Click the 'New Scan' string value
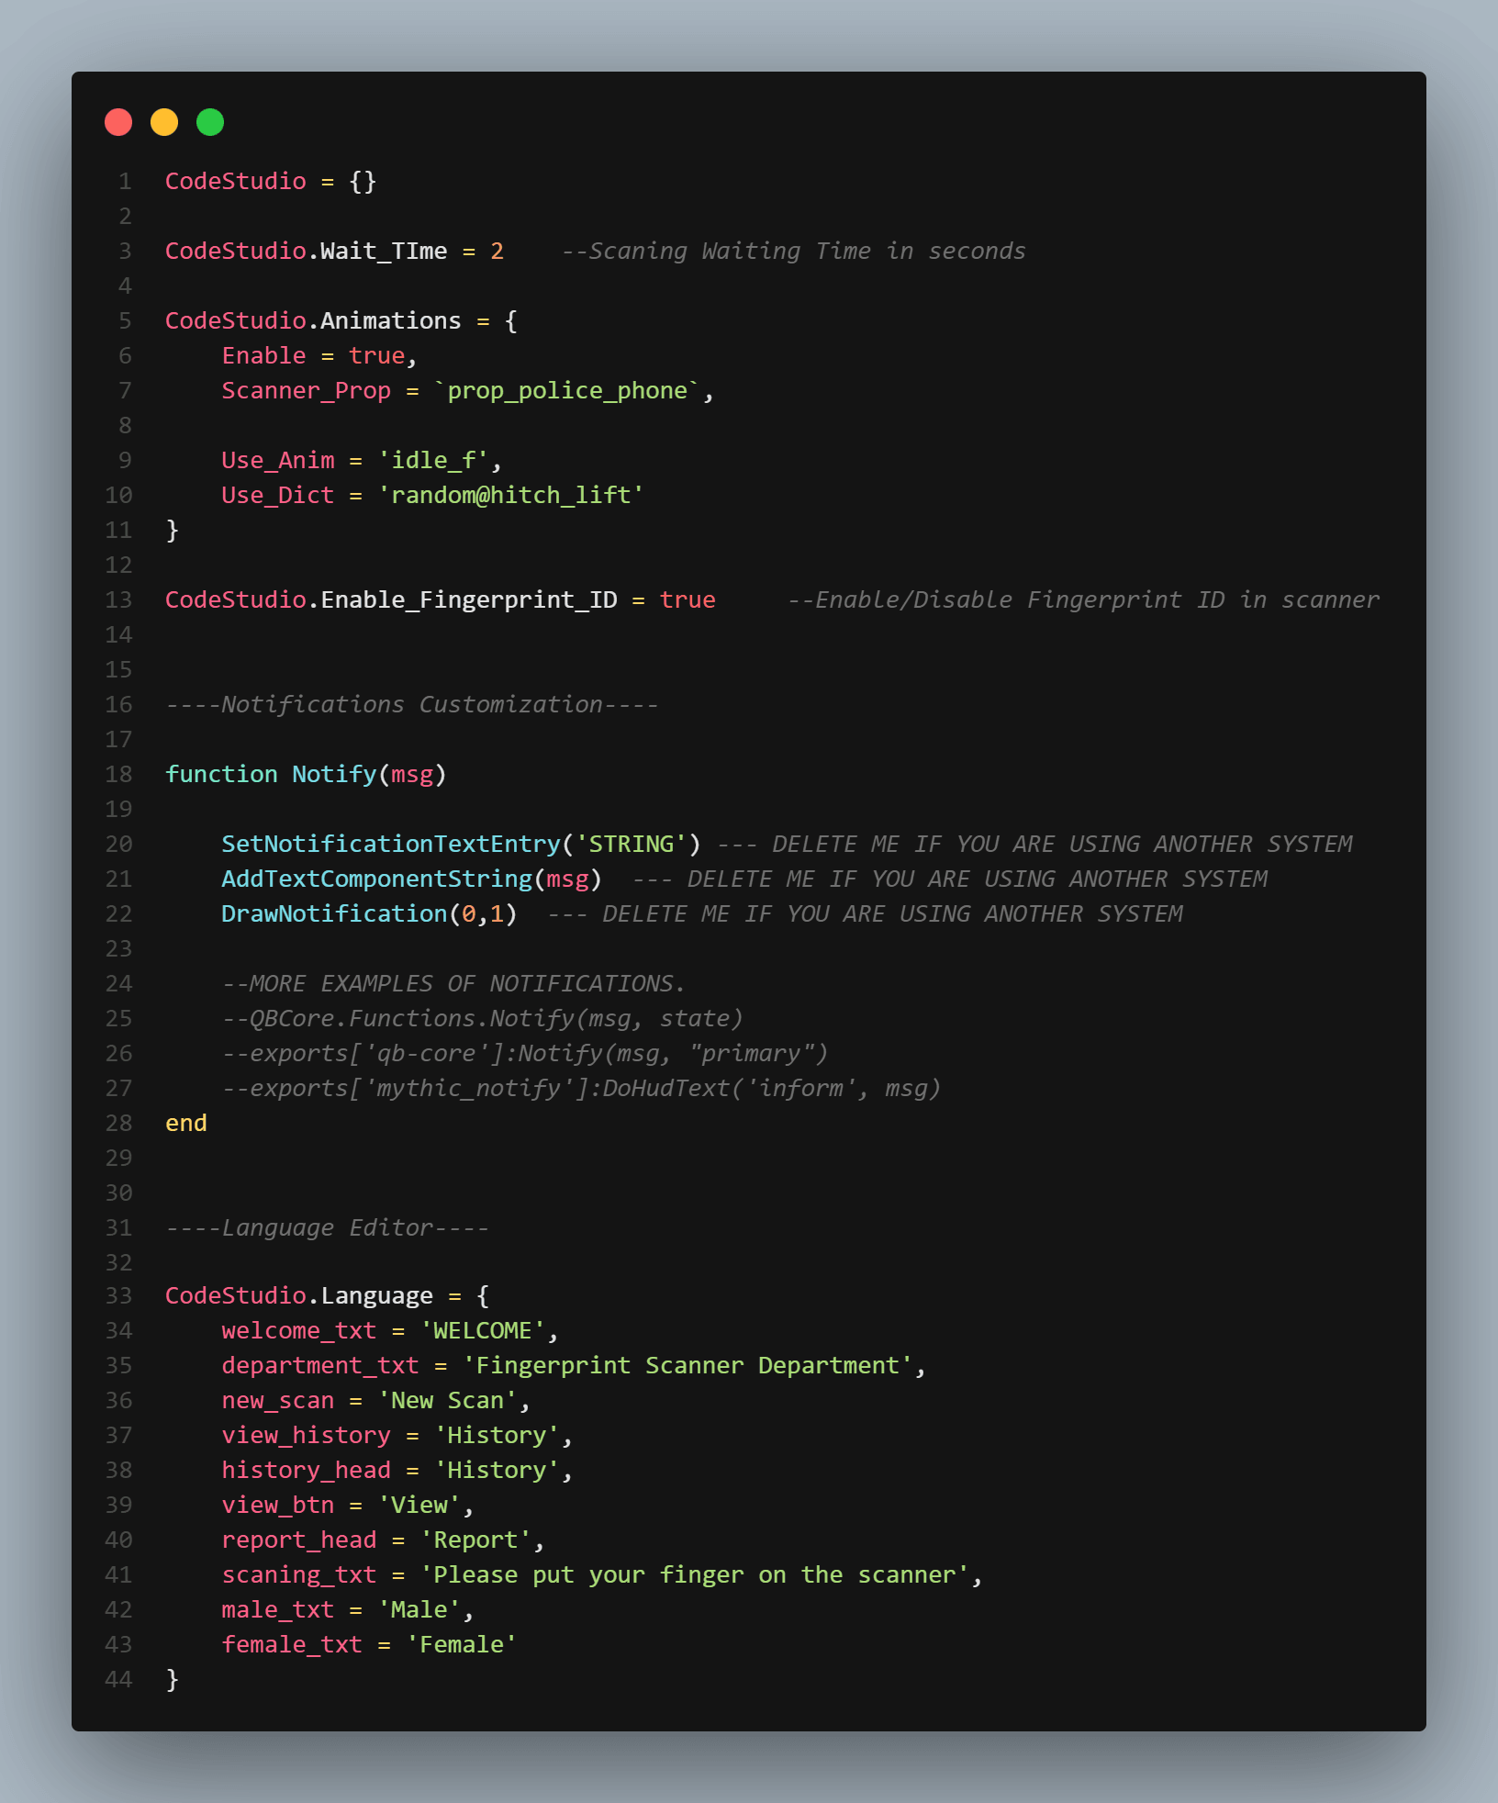Screen dimensions: 1498x1803 pos(447,1401)
